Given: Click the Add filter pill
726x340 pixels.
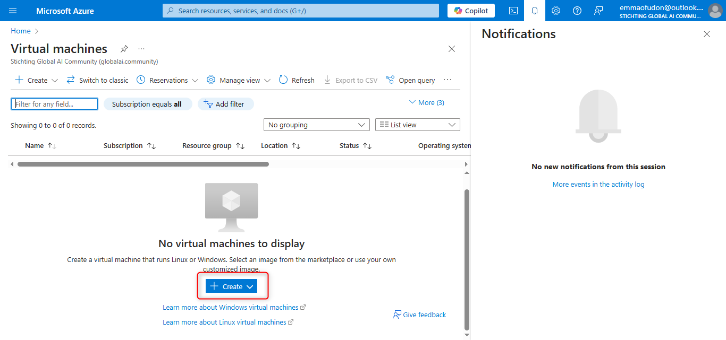Looking at the screenshot, I should [226, 104].
